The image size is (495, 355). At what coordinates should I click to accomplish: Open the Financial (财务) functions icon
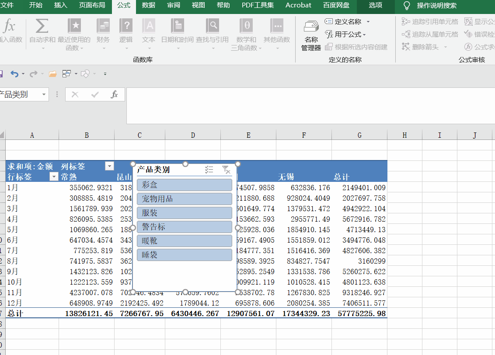pyautogui.click(x=103, y=26)
